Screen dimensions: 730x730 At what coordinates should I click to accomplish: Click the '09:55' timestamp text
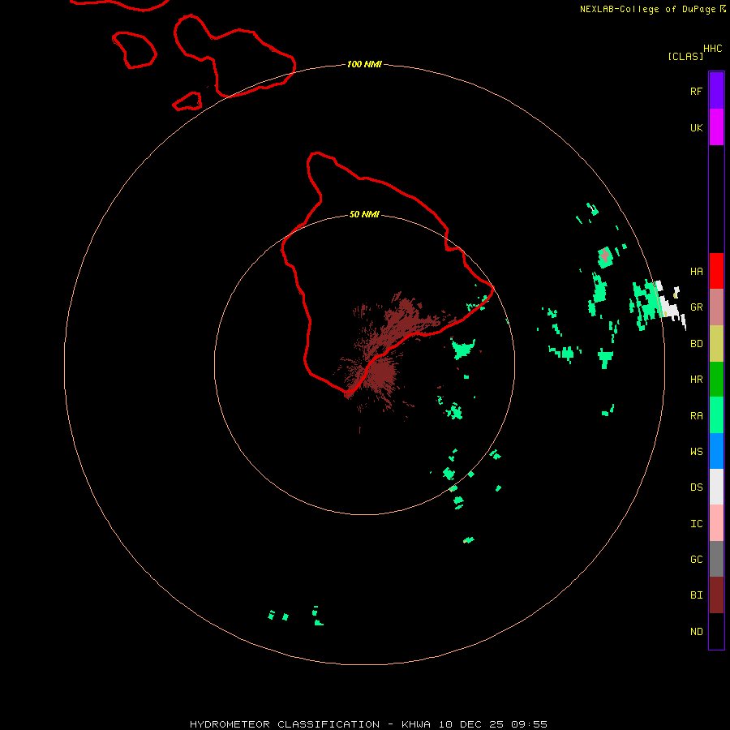[528, 724]
